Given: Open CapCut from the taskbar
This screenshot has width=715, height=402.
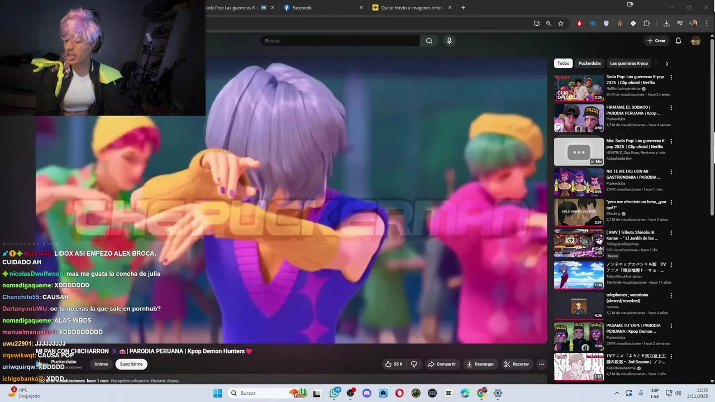Looking at the screenshot, I should pos(449,393).
